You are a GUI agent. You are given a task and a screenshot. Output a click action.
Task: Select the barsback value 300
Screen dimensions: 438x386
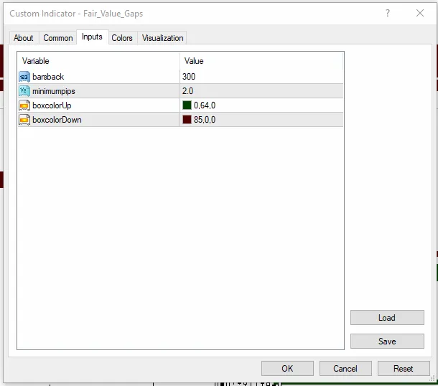(x=189, y=77)
